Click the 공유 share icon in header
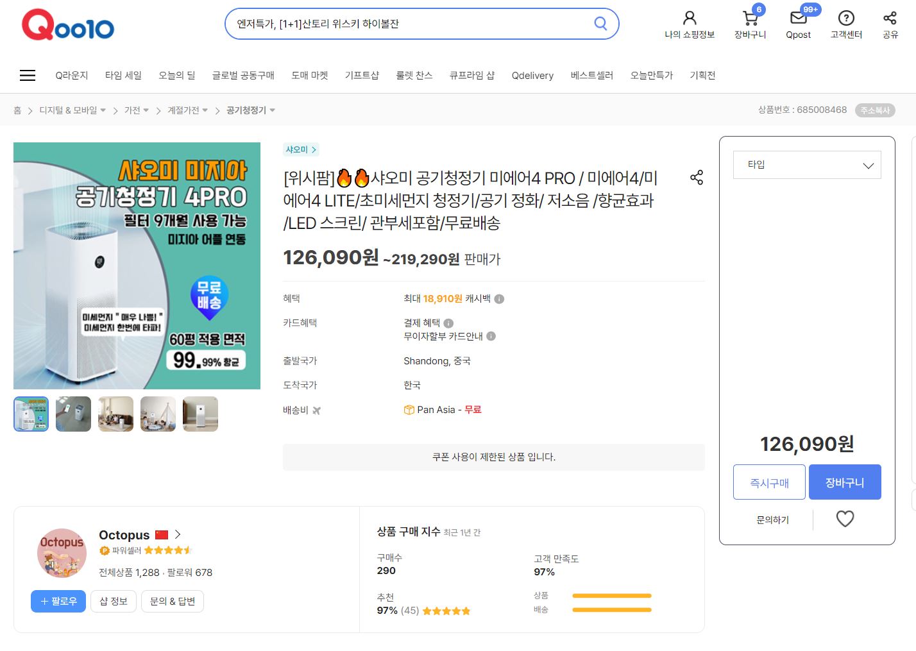The image size is (916, 651). tap(890, 17)
